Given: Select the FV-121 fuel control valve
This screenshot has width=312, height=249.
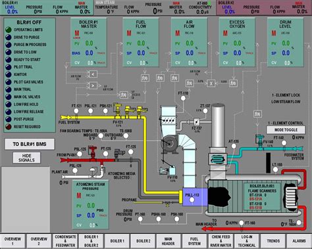Looking at the screenshot, I should click(x=118, y=111).
